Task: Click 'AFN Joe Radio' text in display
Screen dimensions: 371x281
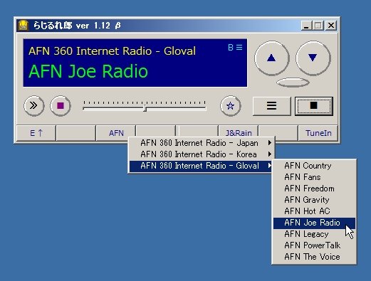Action: pos(88,71)
